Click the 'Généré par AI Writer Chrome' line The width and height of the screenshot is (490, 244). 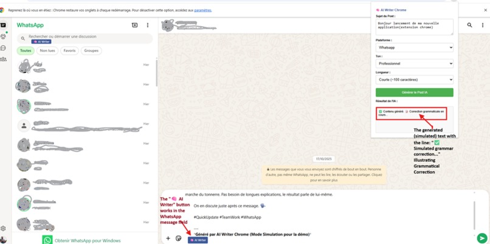(x=252, y=234)
